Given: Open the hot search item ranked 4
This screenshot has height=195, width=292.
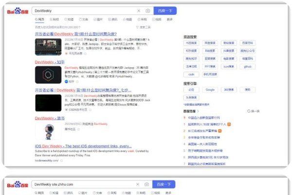Looking at the screenshot, I should (x=202, y=144).
